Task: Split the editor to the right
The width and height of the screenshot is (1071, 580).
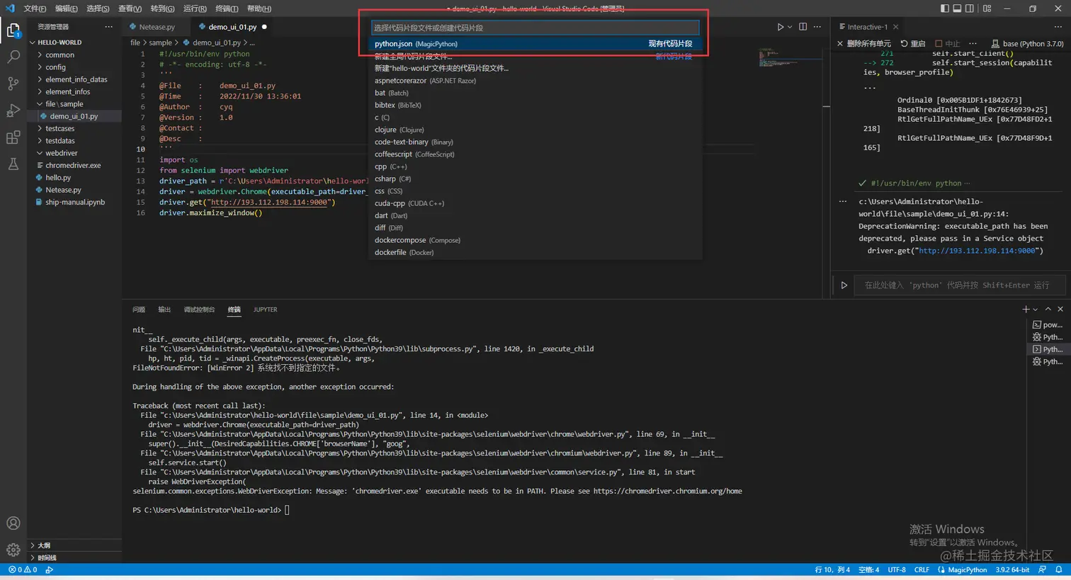Action: coord(803,27)
